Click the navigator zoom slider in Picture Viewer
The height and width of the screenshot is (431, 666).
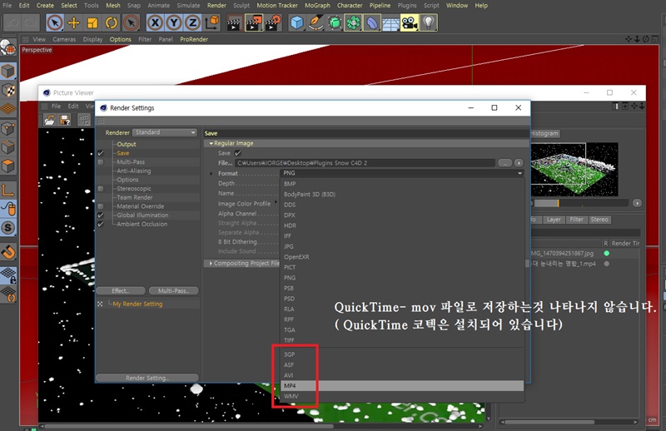pyautogui.click(x=579, y=203)
